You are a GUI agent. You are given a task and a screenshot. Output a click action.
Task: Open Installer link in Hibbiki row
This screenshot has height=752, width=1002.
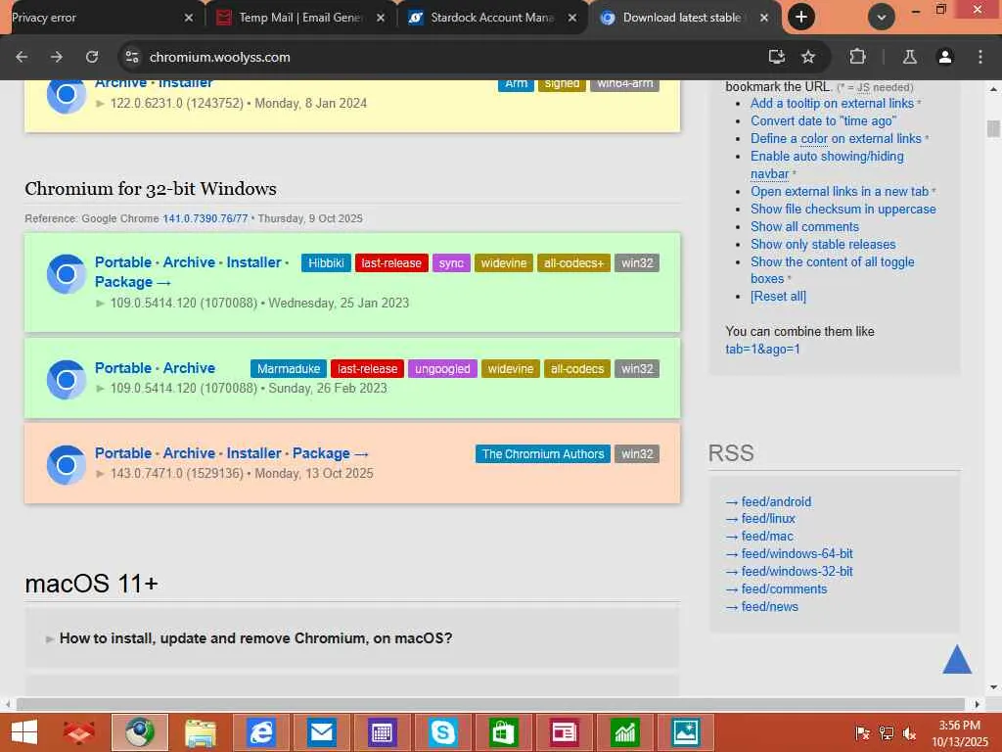pyautogui.click(x=253, y=262)
